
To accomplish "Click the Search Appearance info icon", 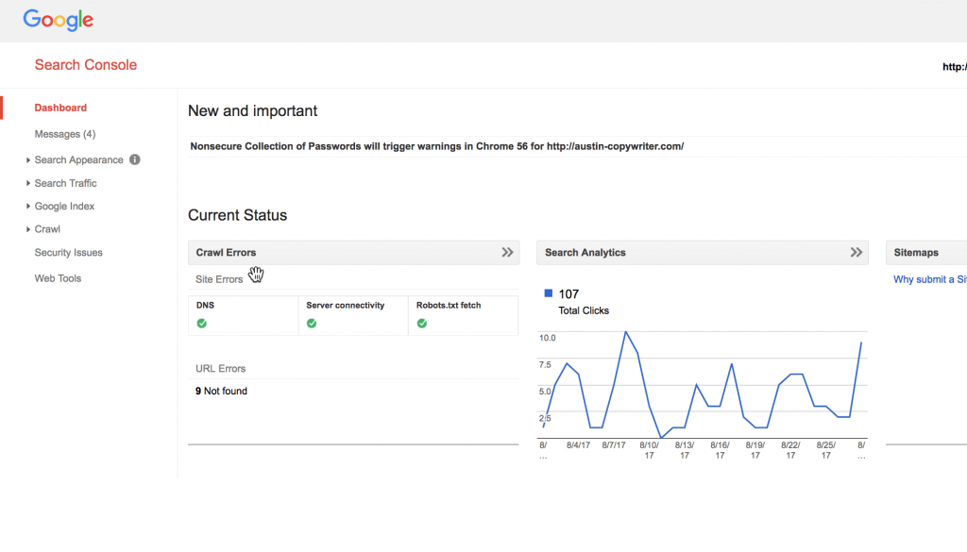I will (134, 159).
